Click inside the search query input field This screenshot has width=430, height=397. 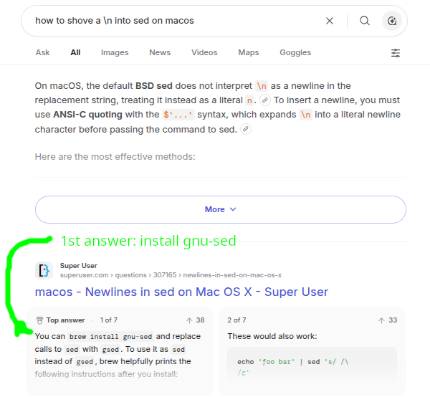point(176,21)
